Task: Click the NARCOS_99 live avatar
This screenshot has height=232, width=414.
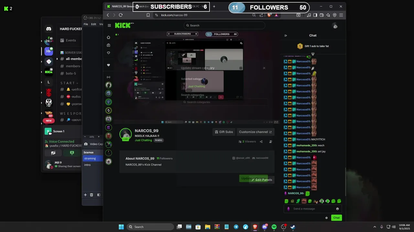Action: click(x=125, y=134)
